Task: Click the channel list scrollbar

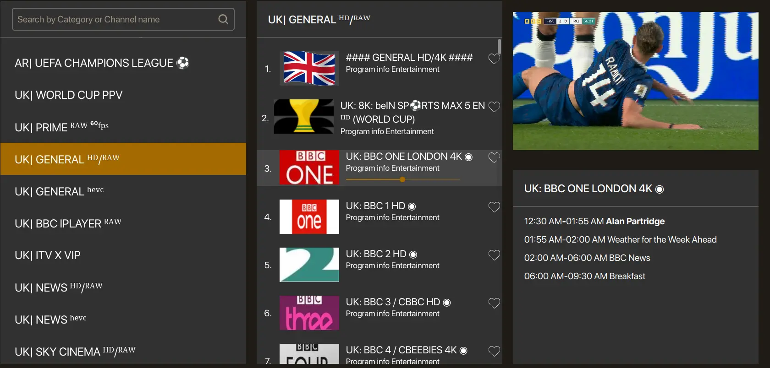Action: [x=499, y=47]
